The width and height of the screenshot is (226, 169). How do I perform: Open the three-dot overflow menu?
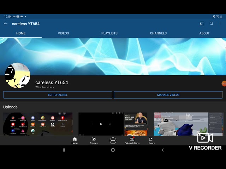(x=220, y=24)
